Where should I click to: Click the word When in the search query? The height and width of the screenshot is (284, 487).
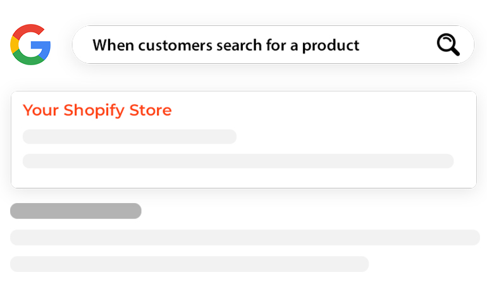[109, 46]
